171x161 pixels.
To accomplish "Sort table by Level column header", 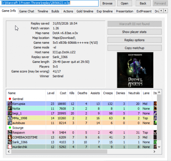I will (x=51, y=93).
